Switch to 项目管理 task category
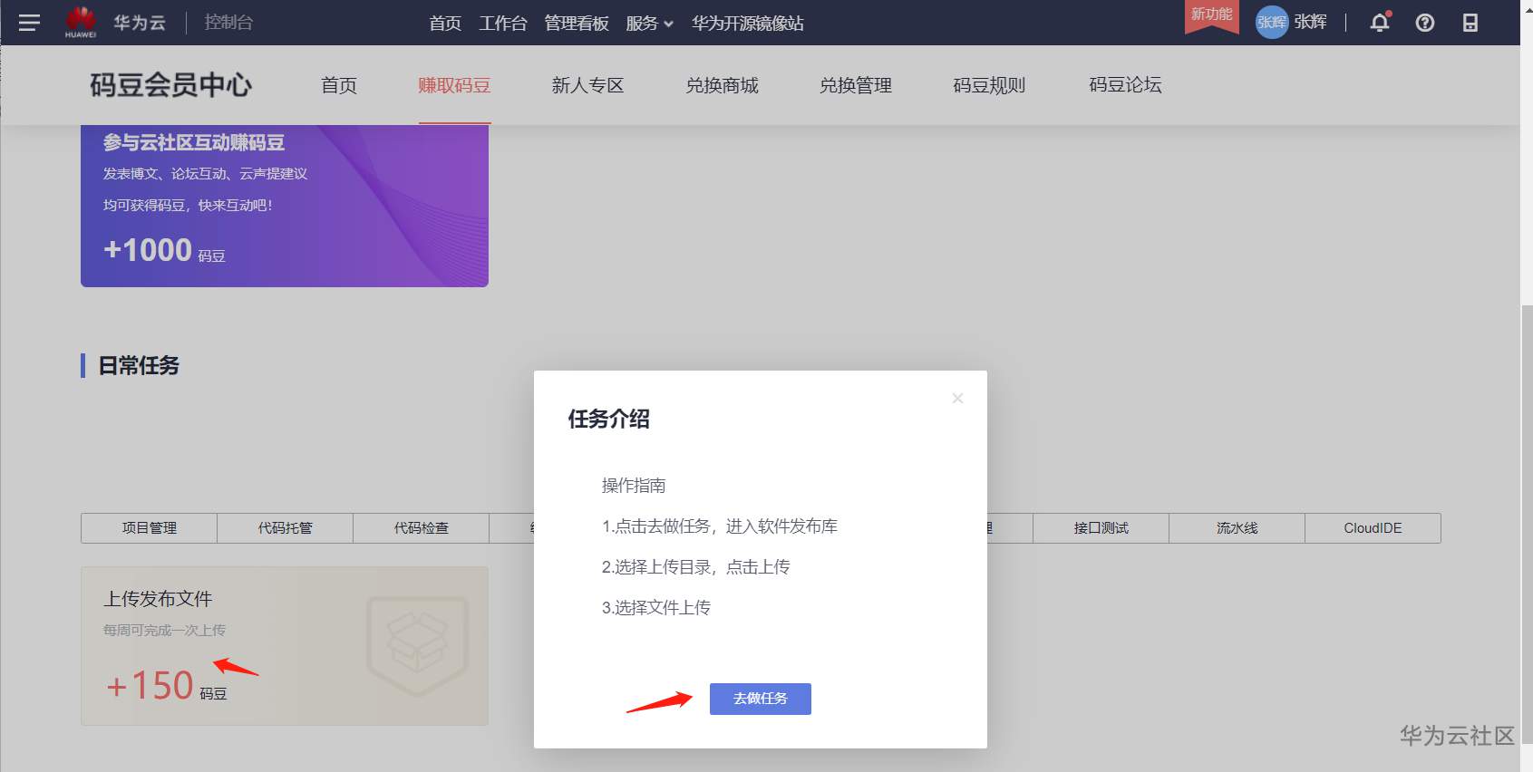Image resolution: width=1533 pixels, height=772 pixels. [x=150, y=528]
